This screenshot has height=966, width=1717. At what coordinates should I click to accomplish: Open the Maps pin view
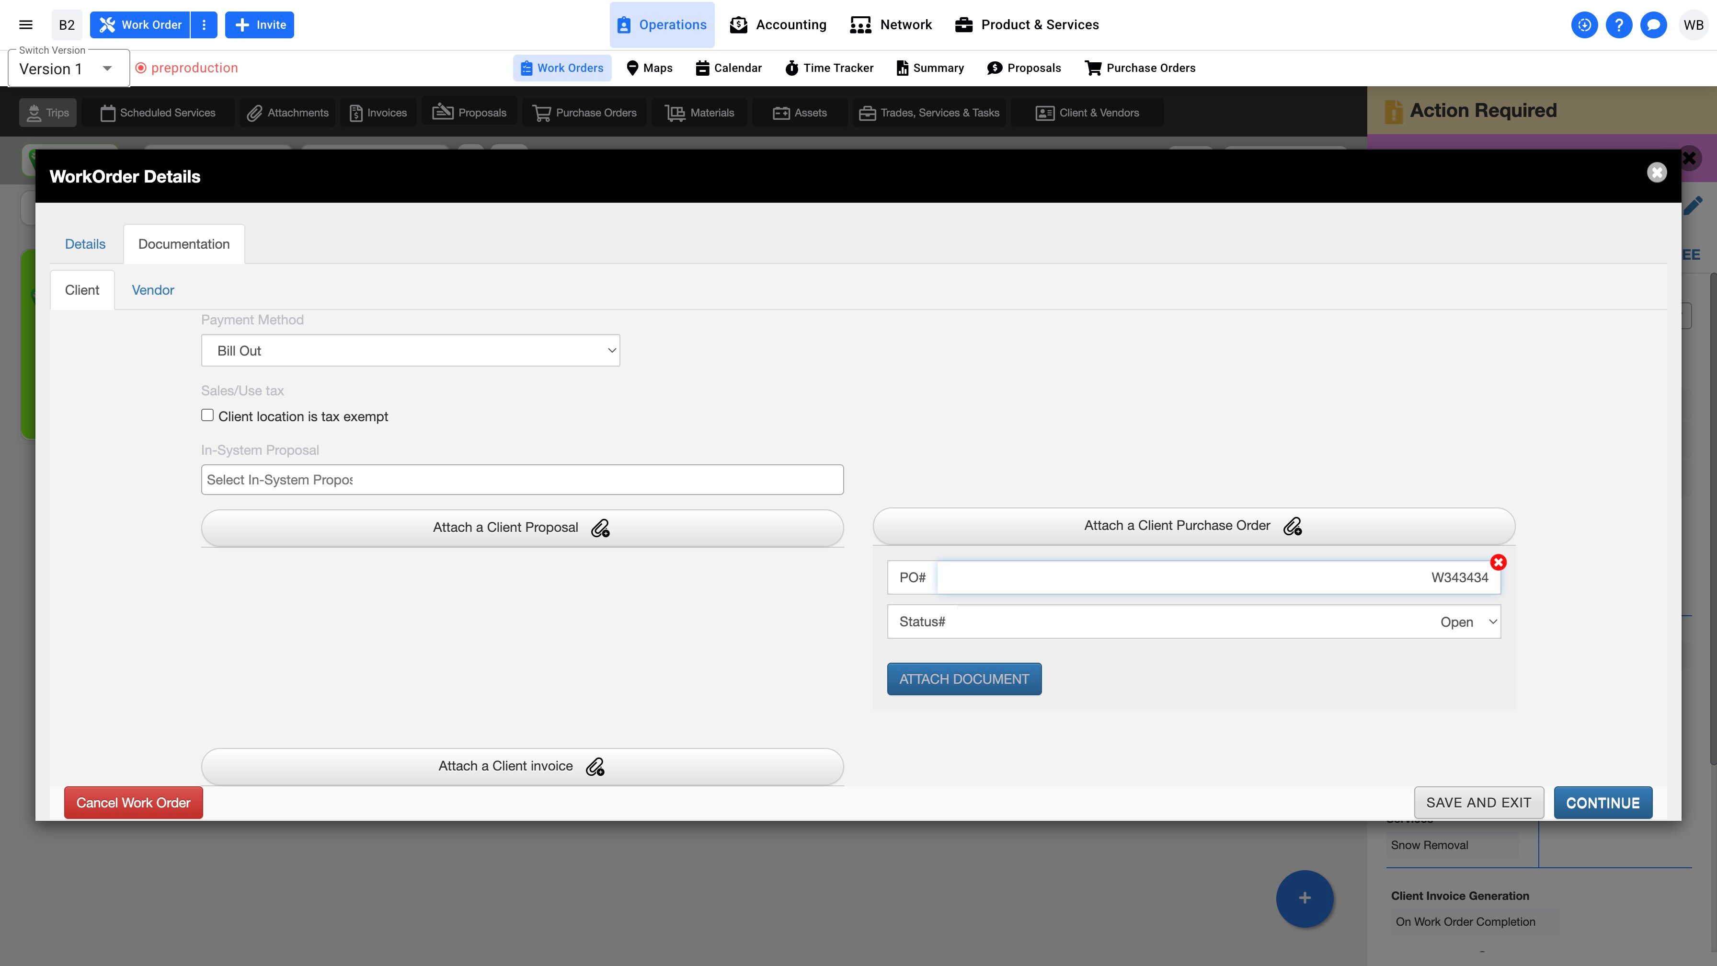coord(649,68)
